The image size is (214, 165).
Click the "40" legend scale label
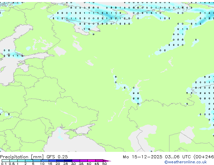(89, 164)
